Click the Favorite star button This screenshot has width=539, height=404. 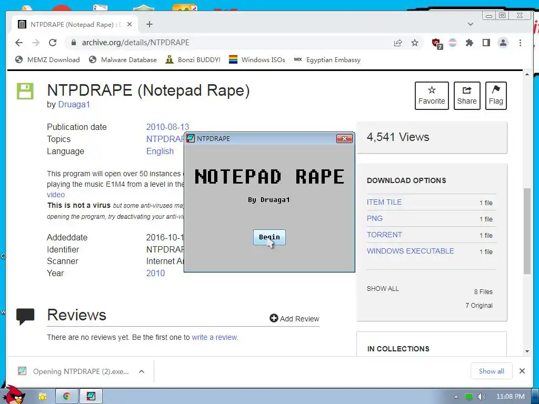pyautogui.click(x=432, y=96)
